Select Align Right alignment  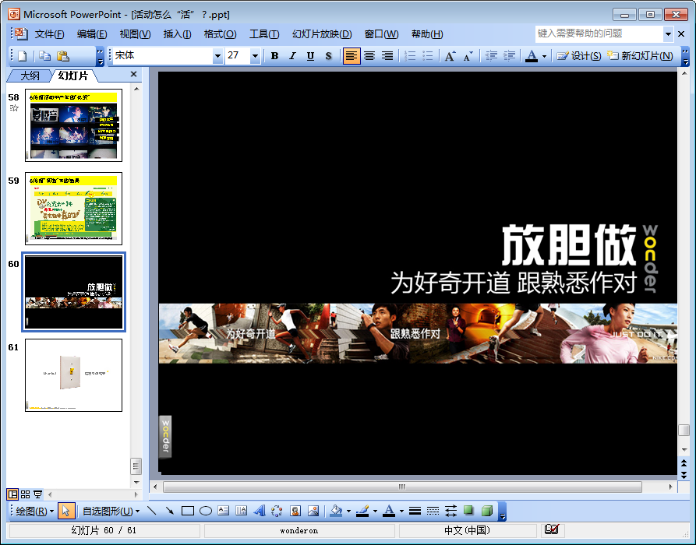387,56
